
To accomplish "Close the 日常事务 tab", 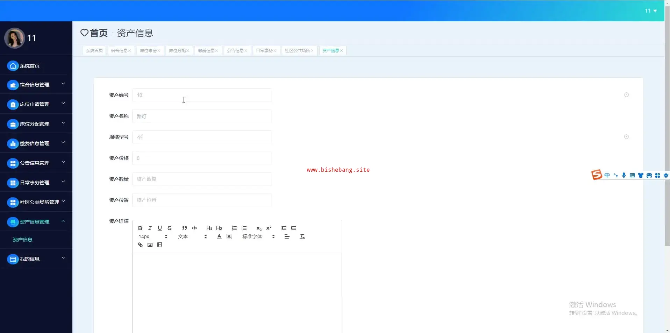I will coord(275,51).
